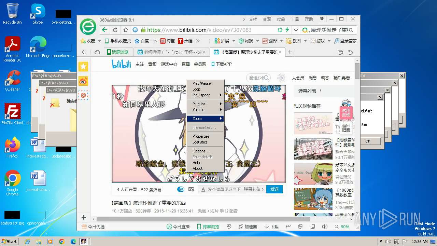Click the bilibili search box

[x=258, y=78]
